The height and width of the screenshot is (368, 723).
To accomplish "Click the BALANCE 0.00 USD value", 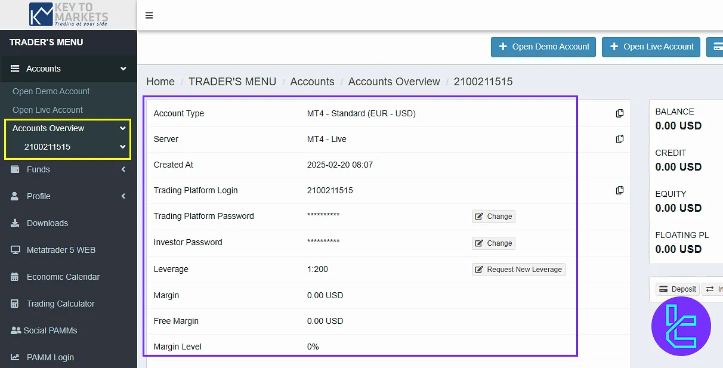I will click(x=678, y=126).
